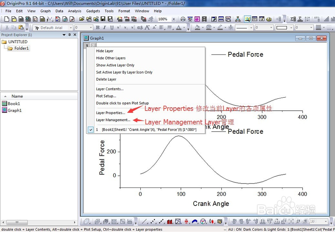Open the fill pattern rectangle dropdown

[x=291, y=27]
